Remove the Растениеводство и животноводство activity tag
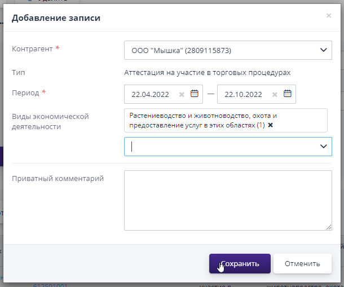This screenshot has width=344, height=287. tap(270, 125)
